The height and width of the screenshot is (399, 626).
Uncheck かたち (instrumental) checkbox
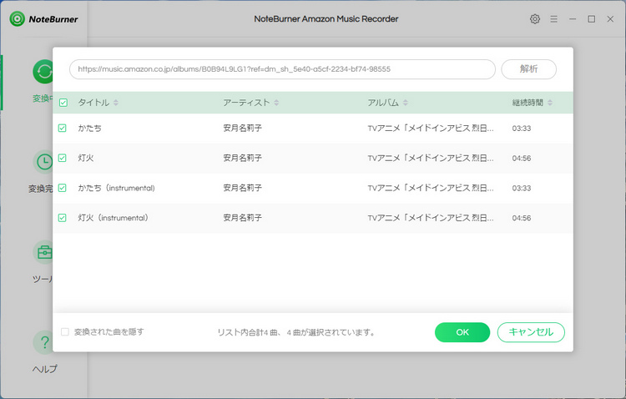(63, 188)
